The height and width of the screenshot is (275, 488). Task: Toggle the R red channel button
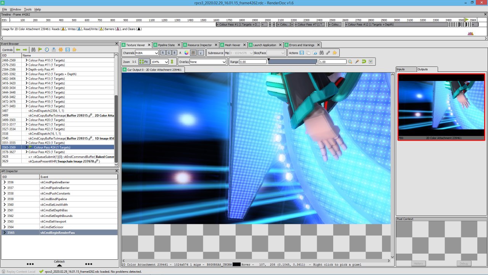[163, 53]
